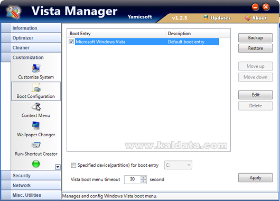Image resolution: width=280 pixels, height=201 pixels.
Task: Click the About tag icon
Action: pyautogui.click(x=247, y=18)
